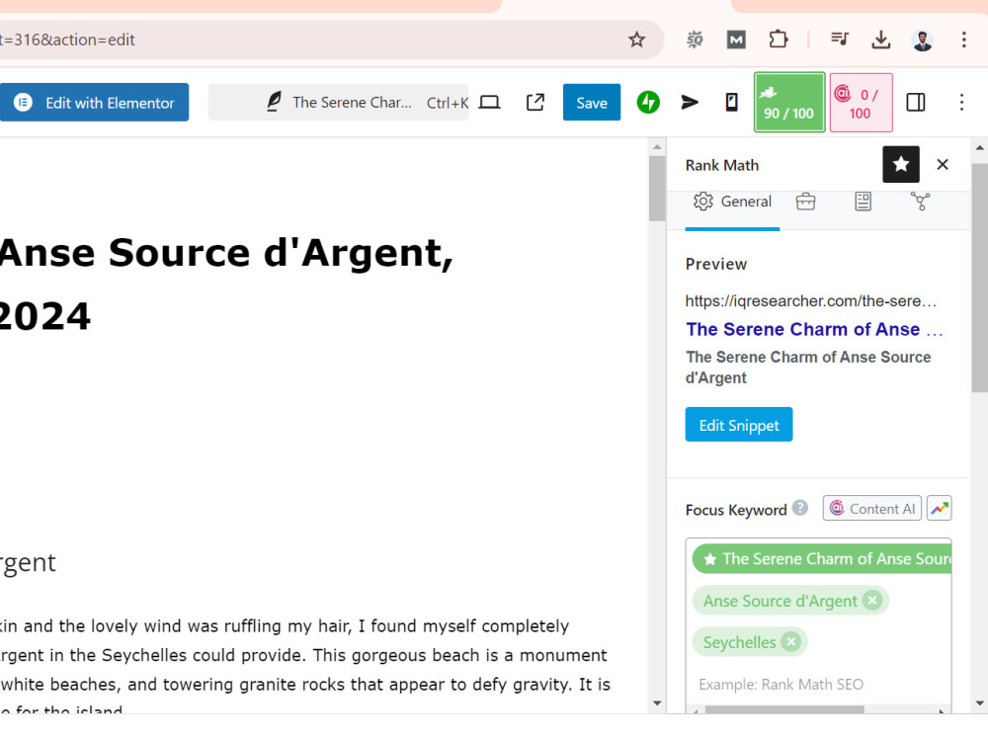Switch to the Rank Math Schema tab icon
The image size is (988, 741).
(863, 202)
